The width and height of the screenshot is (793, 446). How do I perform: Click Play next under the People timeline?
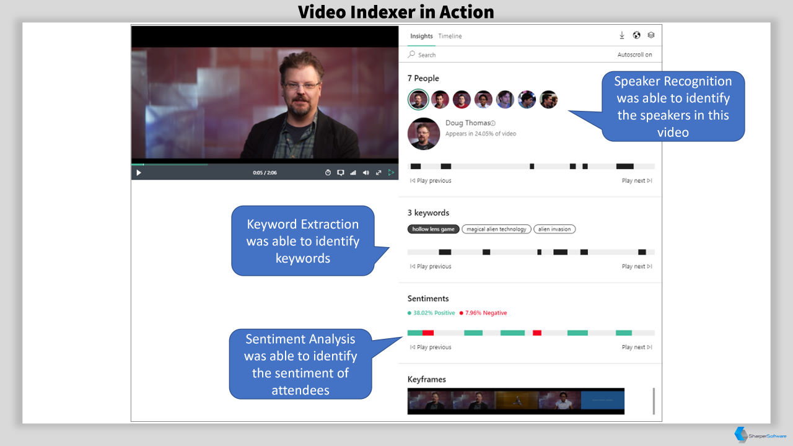click(637, 181)
